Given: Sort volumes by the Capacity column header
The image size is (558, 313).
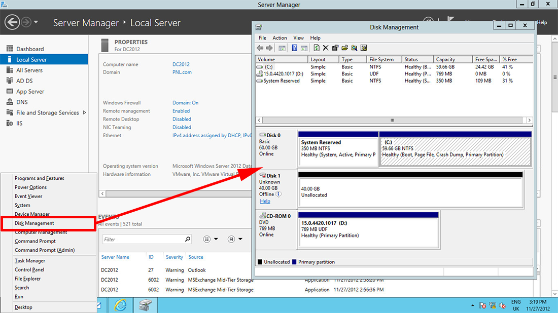Looking at the screenshot, I should click(452, 59).
